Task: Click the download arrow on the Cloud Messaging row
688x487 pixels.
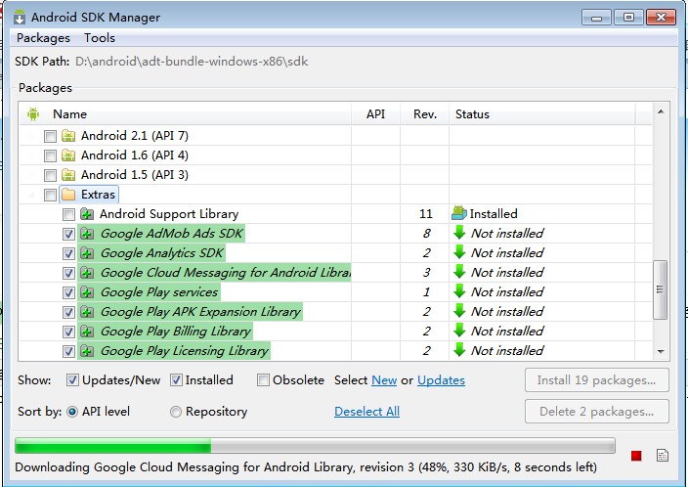Action: click(459, 272)
